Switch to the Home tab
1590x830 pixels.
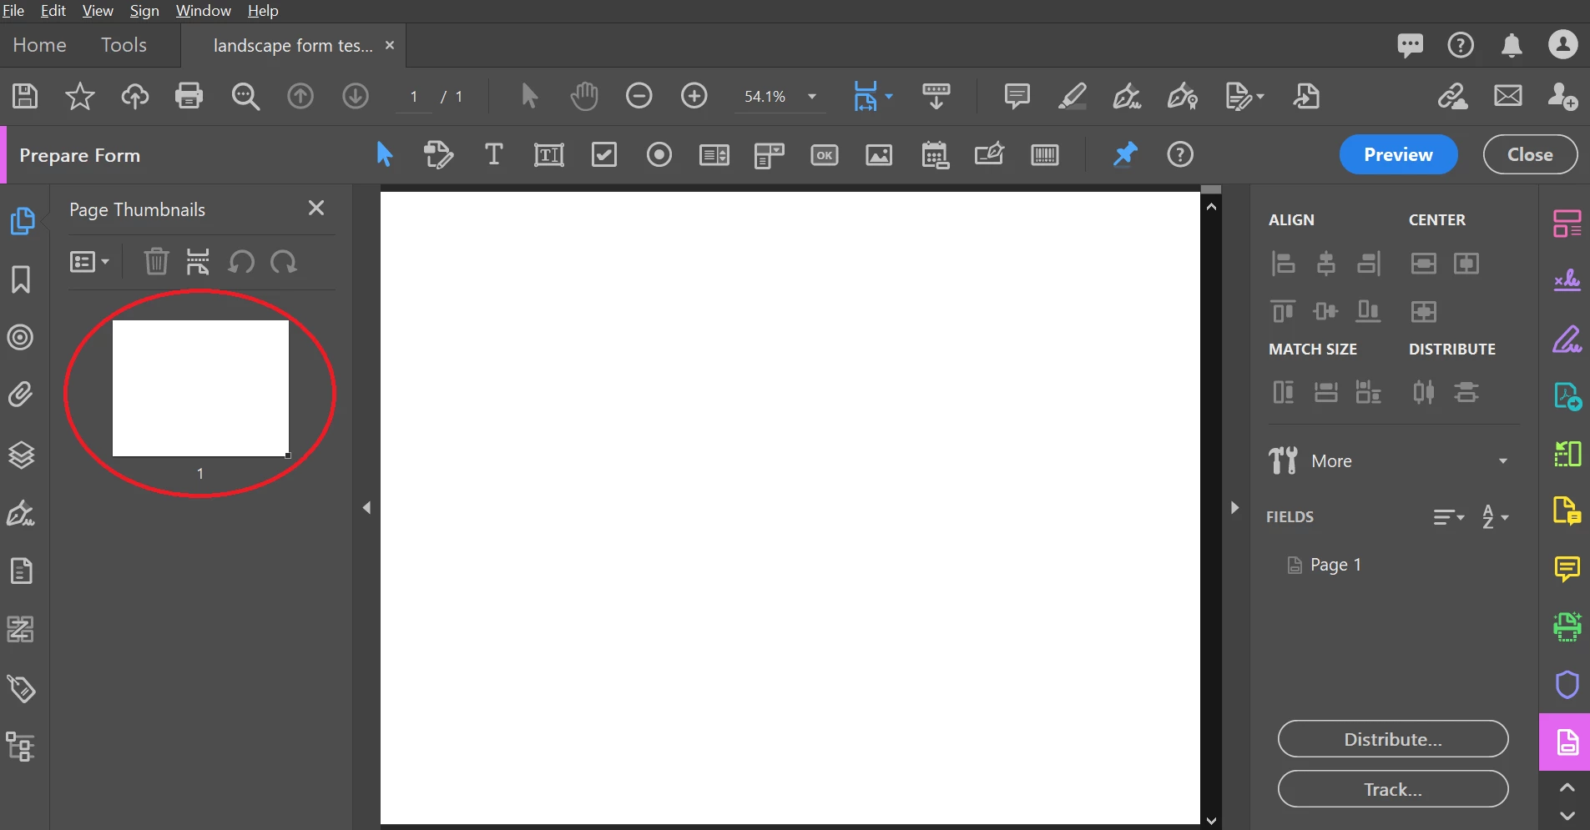point(39,45)
